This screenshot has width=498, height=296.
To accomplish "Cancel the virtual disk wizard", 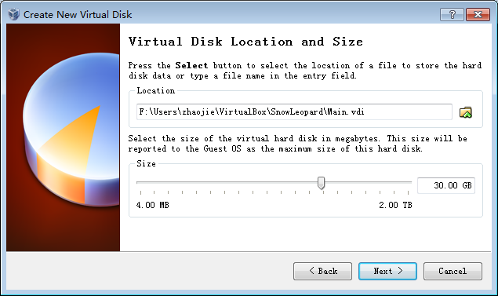I will (x=453, y=271).
